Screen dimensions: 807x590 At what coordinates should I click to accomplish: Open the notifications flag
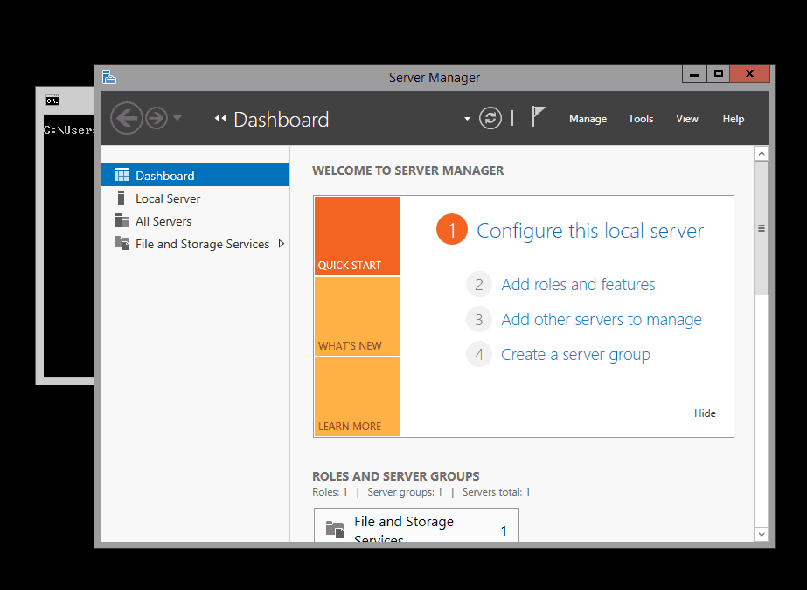point(538,116)
